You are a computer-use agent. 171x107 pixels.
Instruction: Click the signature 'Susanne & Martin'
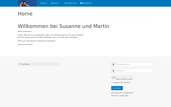click(25, 45)
